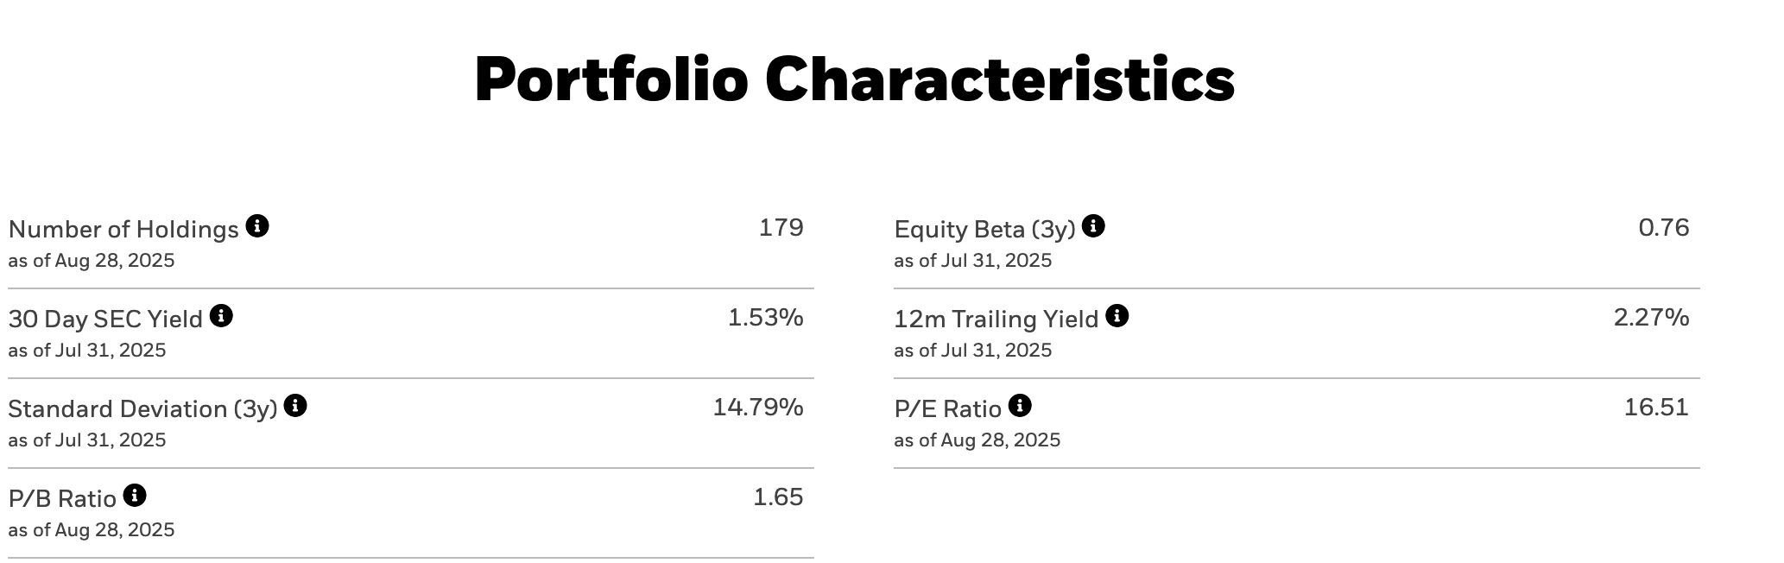Click the info icon beside Number of Holdings
1784x563 pixels.
[257, 226]
